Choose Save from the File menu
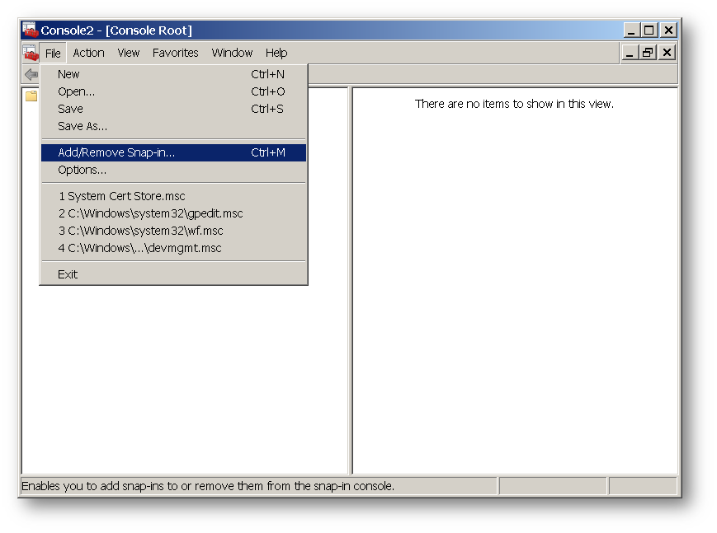This screenshot has height=533, width=717. coord(70,109)
